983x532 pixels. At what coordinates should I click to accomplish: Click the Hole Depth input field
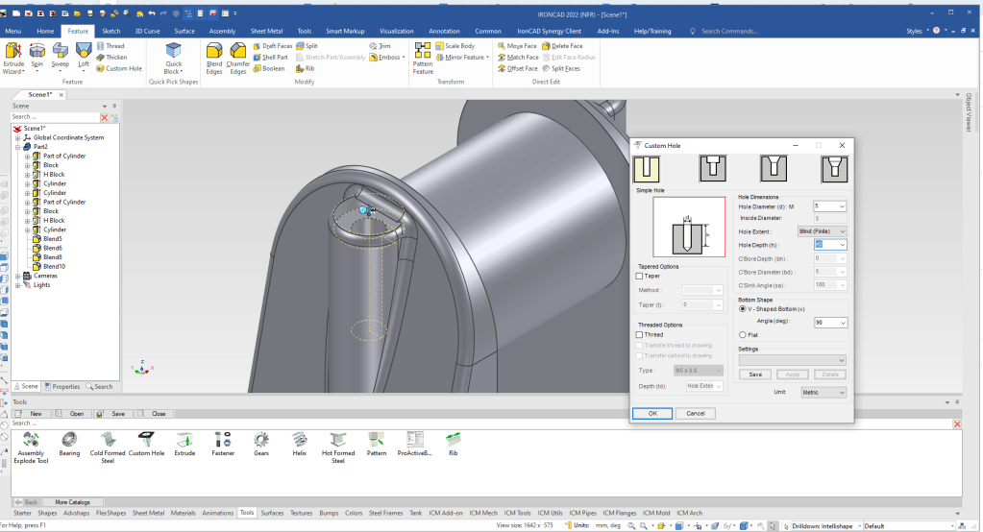click(x=823, y=244)
